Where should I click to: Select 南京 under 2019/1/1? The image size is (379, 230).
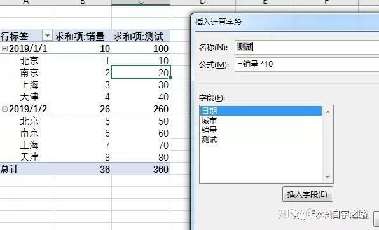coord(29,72)
